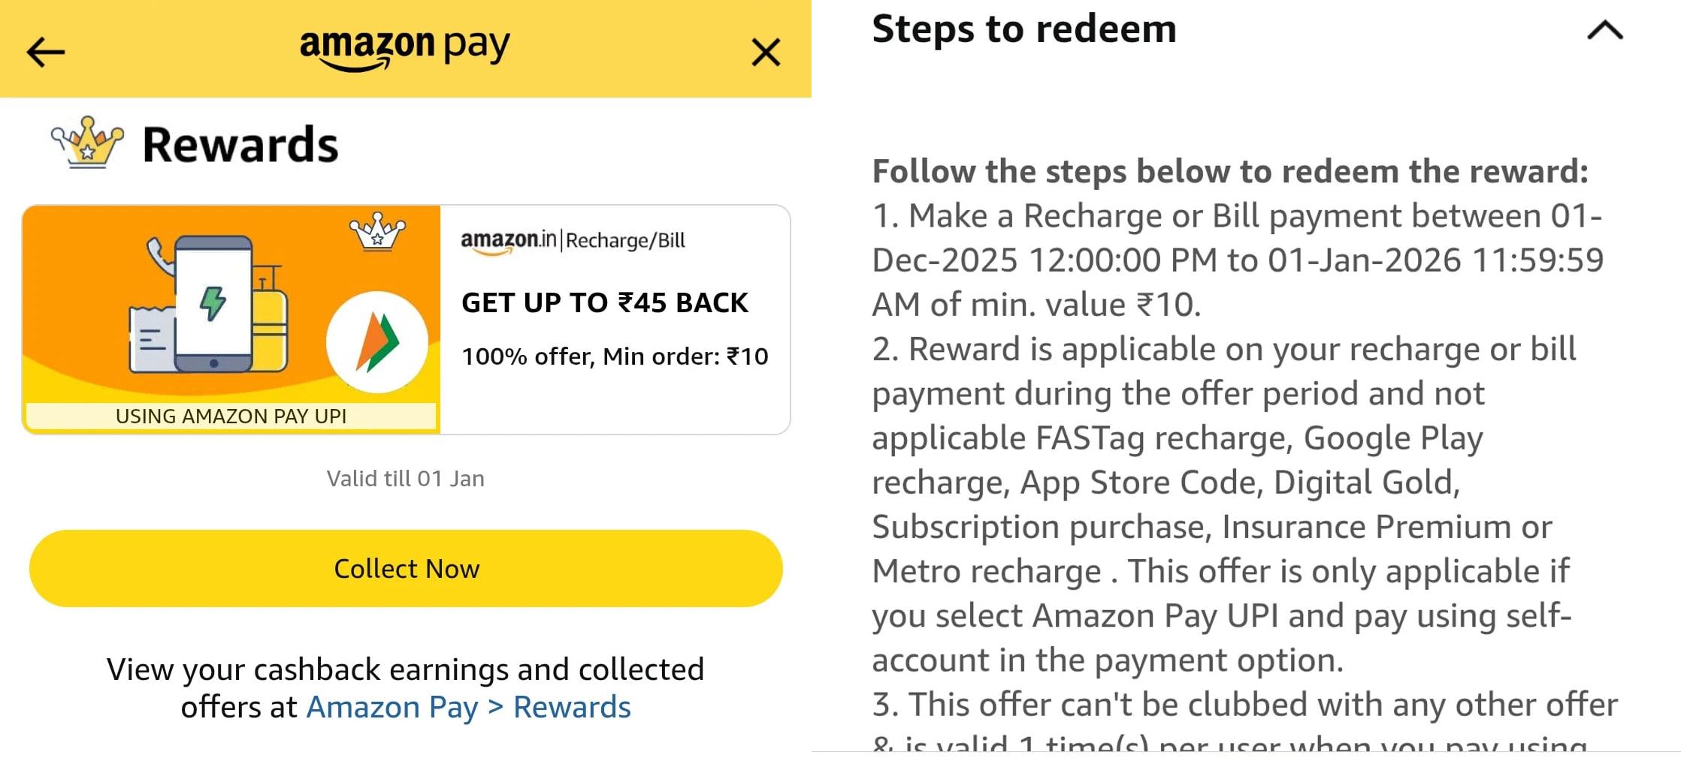Click the Steps to redeem heading
The width and height of the screenshot is (1681, 761).
click(x=1023, y=29)
